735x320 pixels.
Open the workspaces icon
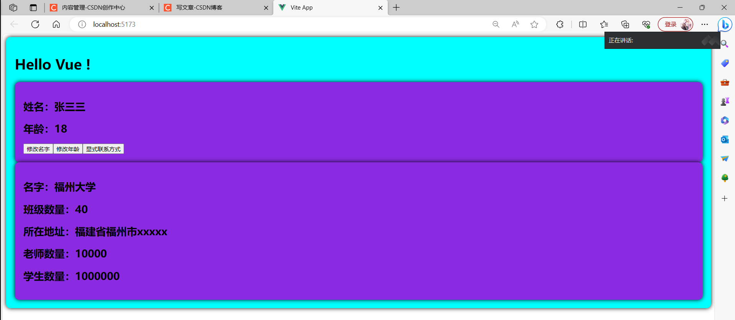13,8
